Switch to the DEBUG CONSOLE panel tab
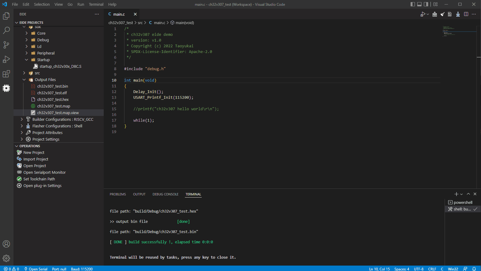 pyautogui.click(x=165, y=194)
